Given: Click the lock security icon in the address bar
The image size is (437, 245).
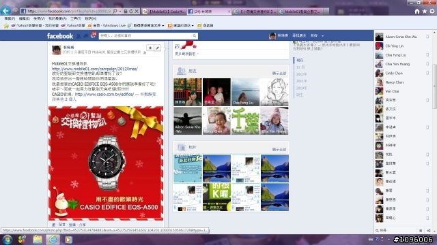Looking at the screenshot, I should pyautogui.click(x=126, y=11).
